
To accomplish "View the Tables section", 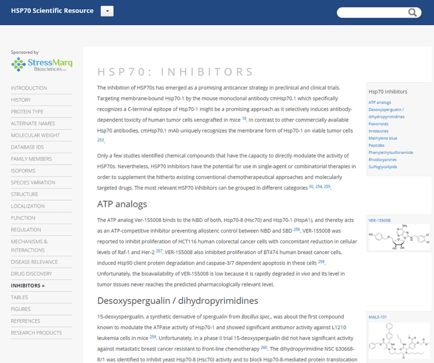I will 19,297.
